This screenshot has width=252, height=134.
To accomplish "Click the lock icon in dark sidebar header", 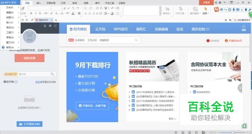I will (45, 26).
